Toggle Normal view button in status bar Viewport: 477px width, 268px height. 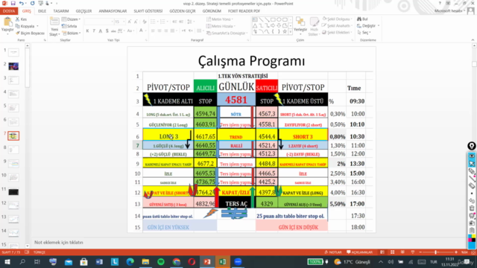[382, 252]
